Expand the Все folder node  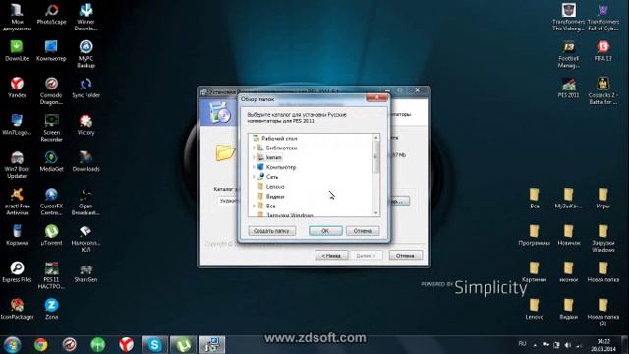pos(254,206)
